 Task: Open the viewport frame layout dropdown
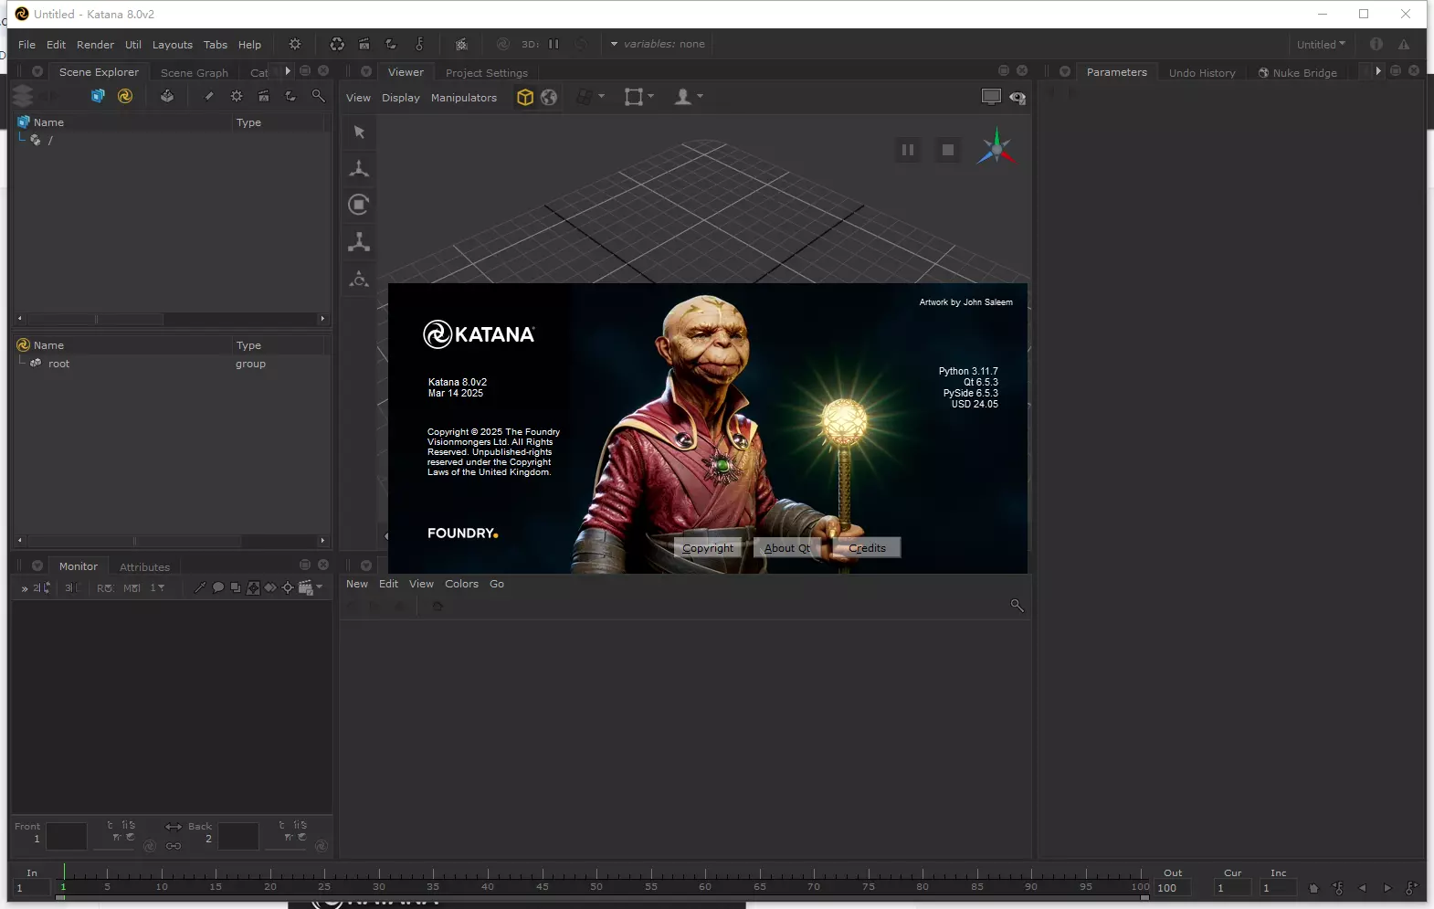638,97
